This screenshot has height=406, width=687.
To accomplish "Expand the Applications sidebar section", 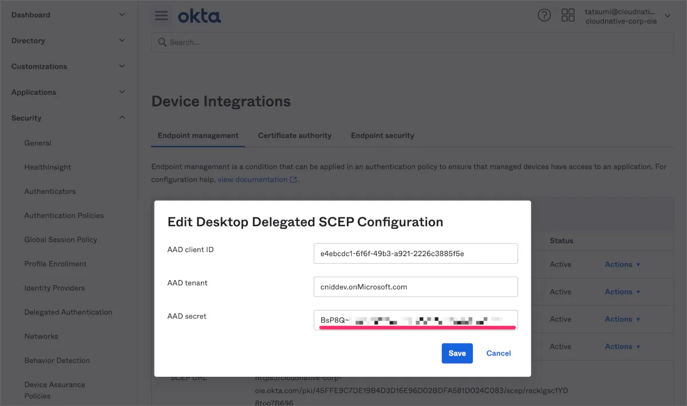I will click(122, 92).
